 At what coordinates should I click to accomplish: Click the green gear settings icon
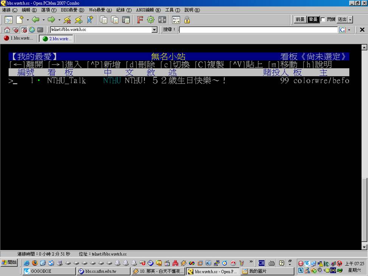[x=151, y=20]
